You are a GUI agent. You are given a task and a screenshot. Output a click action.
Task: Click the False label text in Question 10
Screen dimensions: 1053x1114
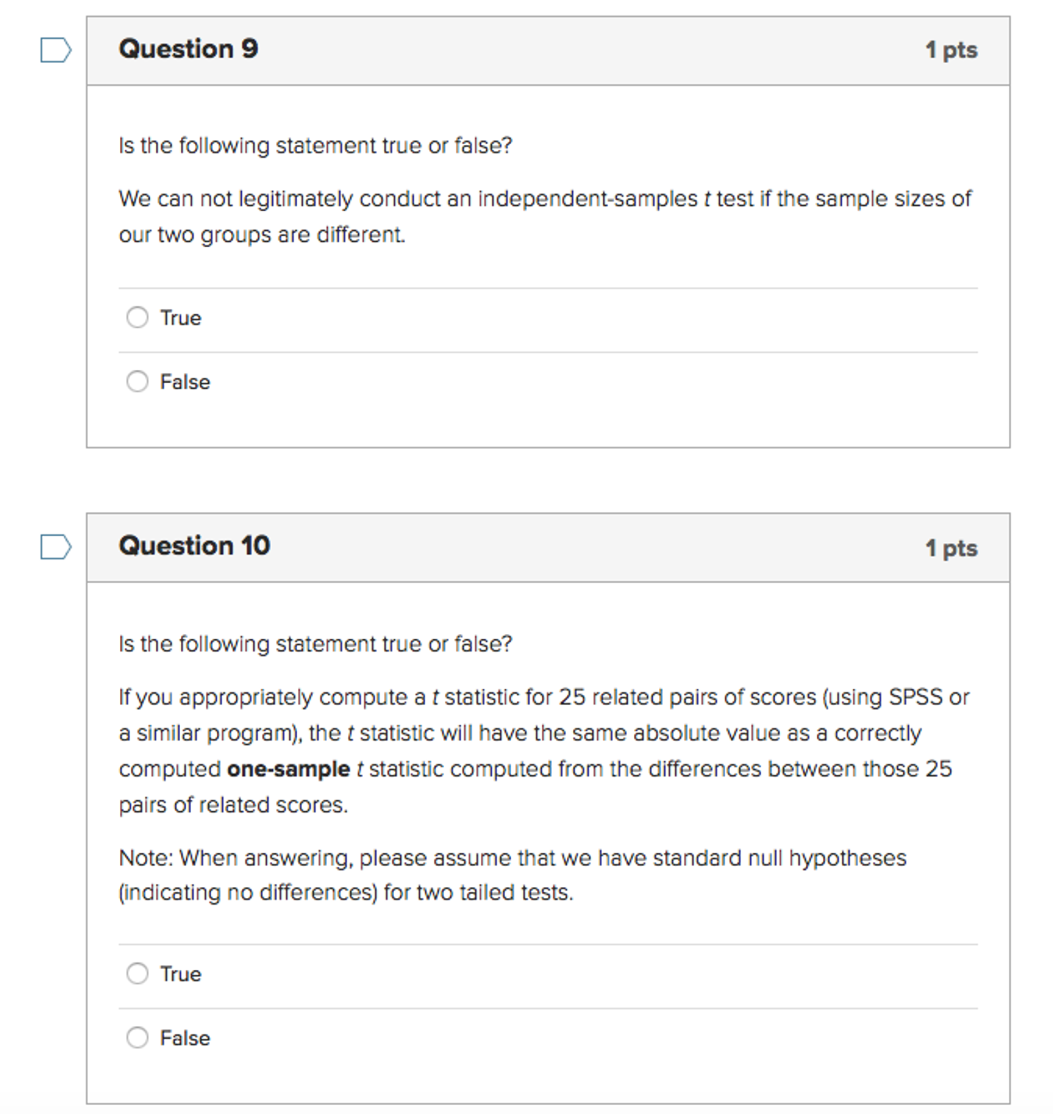(184, 1038)
